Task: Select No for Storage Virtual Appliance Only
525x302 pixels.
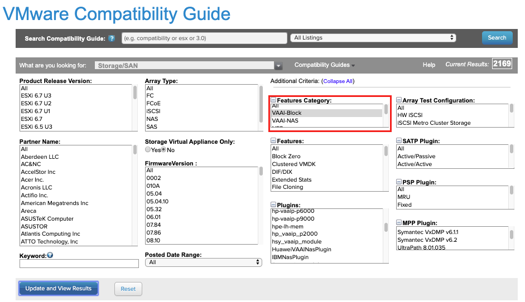Action: coord(163,150)
